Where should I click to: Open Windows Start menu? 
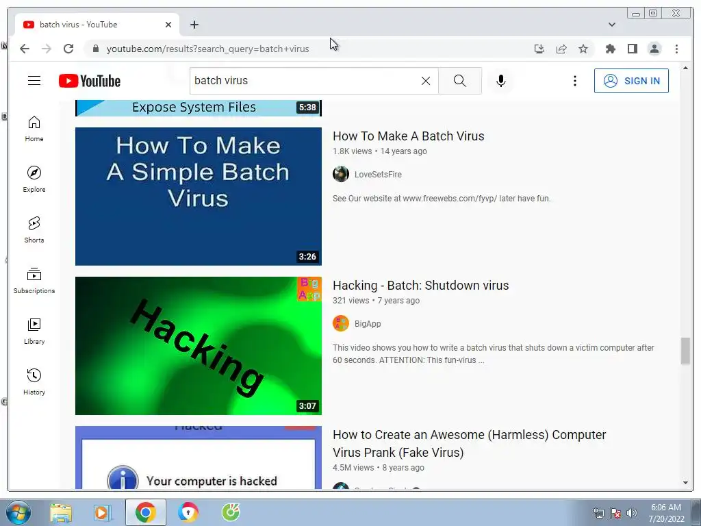pyautogui.click(x=18, y=512)
